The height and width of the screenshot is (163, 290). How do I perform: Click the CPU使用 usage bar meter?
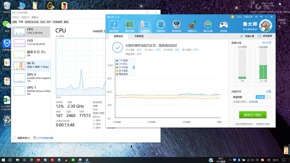pos(242,64)
